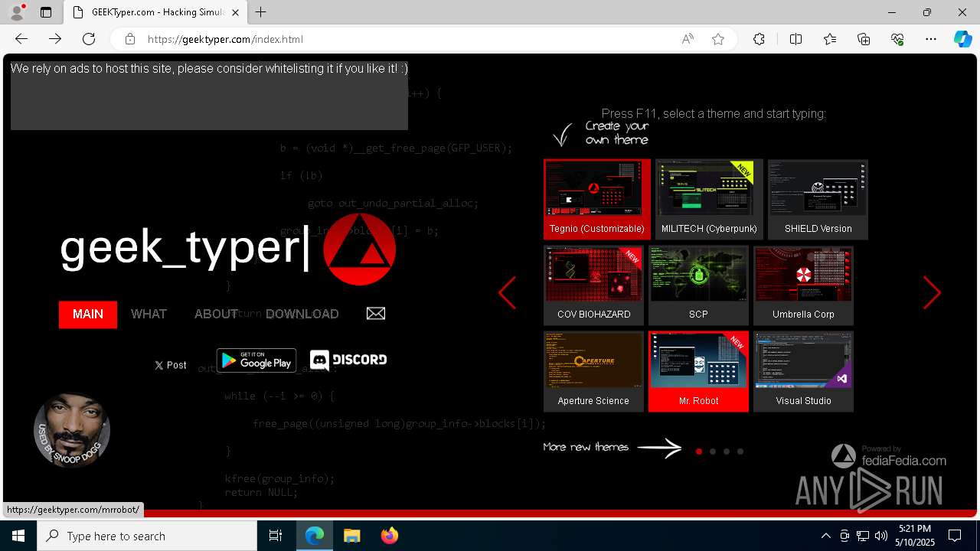980x551 pixels.
Task: Select the Tegnio (Customizable) theme
Action: pos(597,200)
